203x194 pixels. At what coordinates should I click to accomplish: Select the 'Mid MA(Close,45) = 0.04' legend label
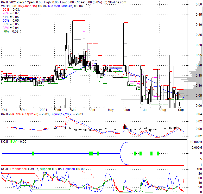(x=66, y=6)
